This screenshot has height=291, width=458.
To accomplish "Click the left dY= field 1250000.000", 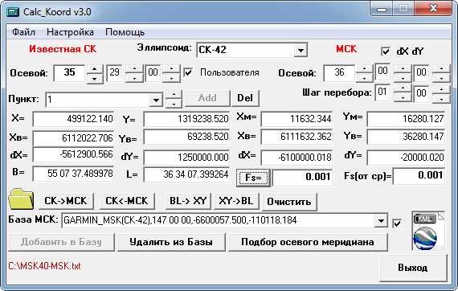I will (x=186, y=158).
